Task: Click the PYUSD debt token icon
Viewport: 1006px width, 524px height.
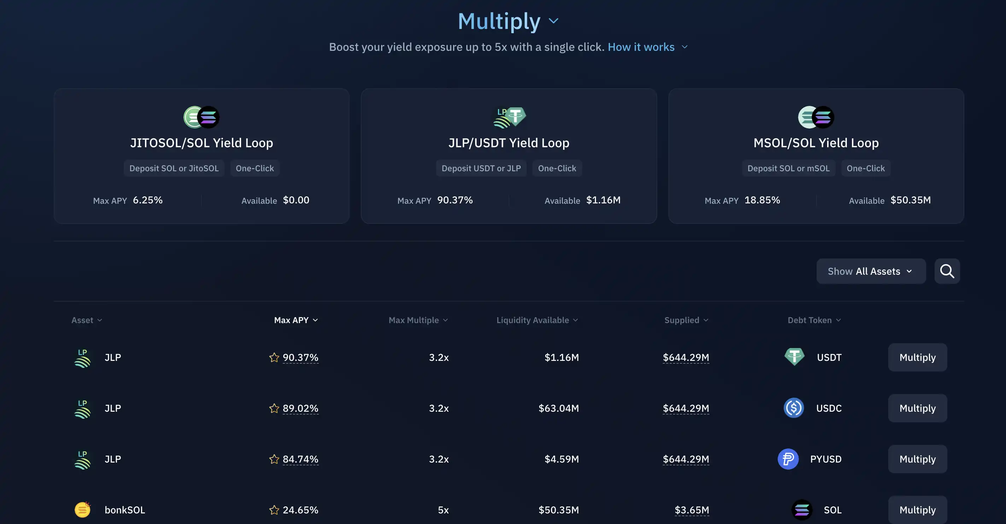Action: [788, 459]
